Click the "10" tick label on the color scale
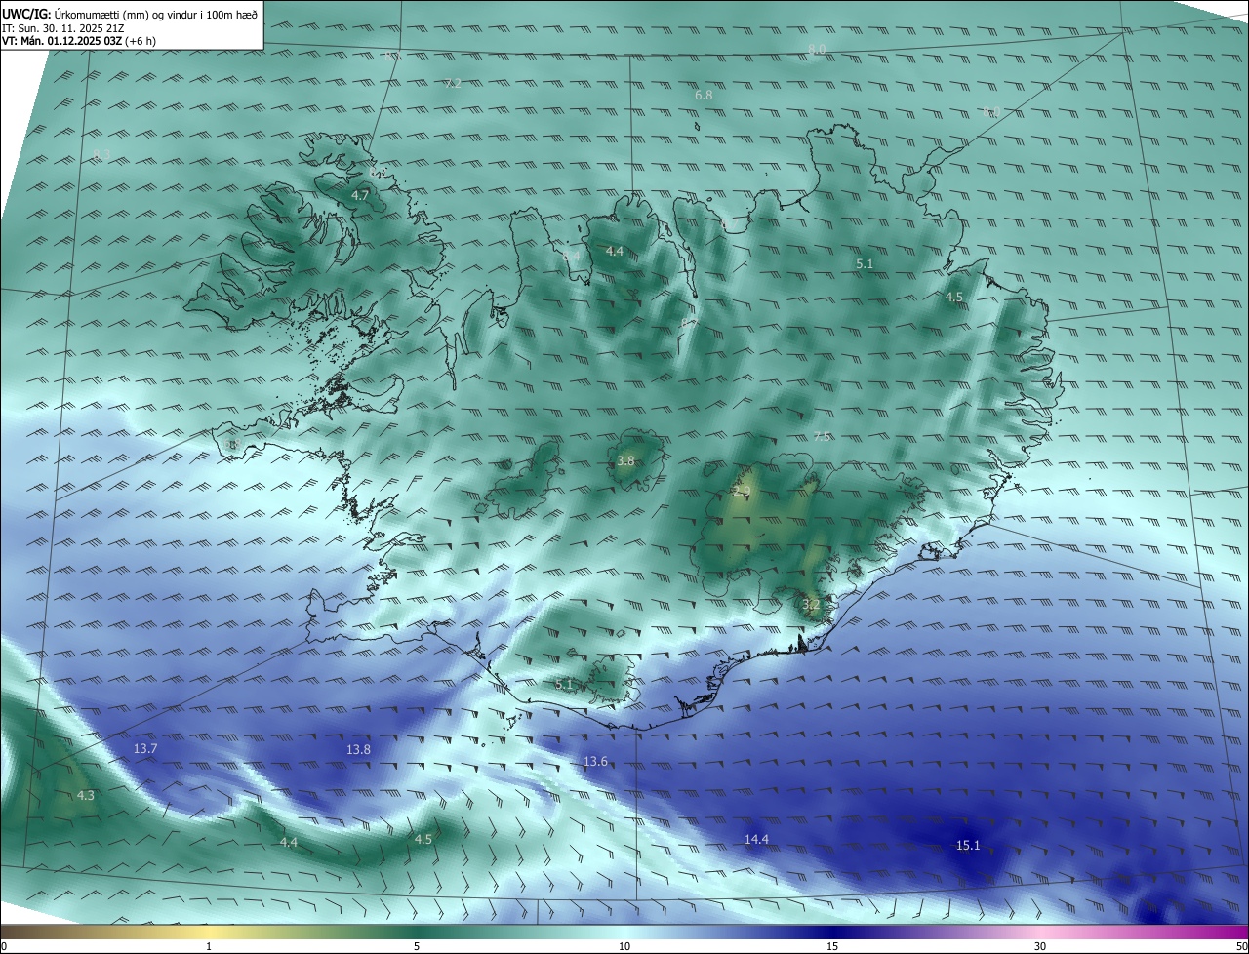Image resolution: width=1249 pixels, height=954 pixels. (x=624, y=946)
